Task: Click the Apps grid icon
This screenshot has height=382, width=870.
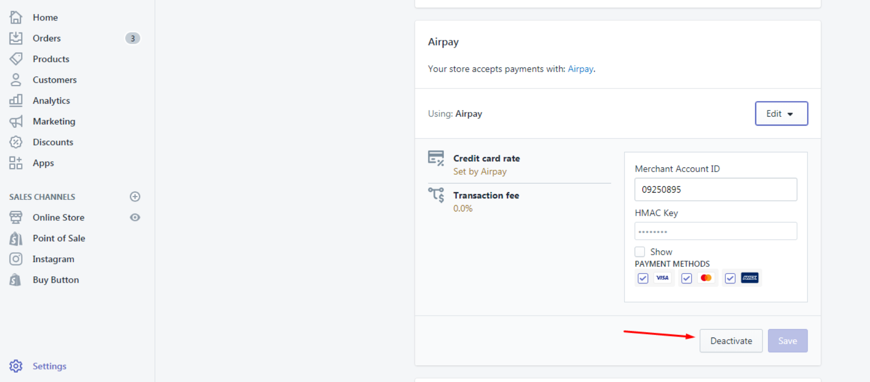Action: pyautogui.click(x=16, y=163)
